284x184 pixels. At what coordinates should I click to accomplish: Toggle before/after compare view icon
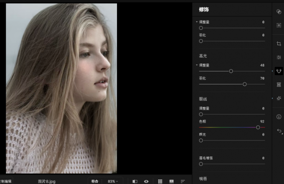(x=135, y=181)
